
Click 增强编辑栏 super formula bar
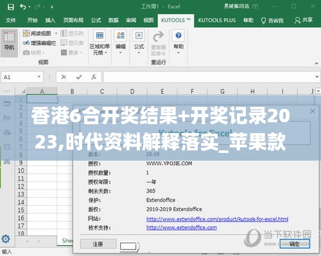39,43
